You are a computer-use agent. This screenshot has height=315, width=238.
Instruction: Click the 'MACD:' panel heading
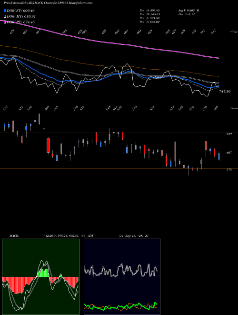(14, 236)
